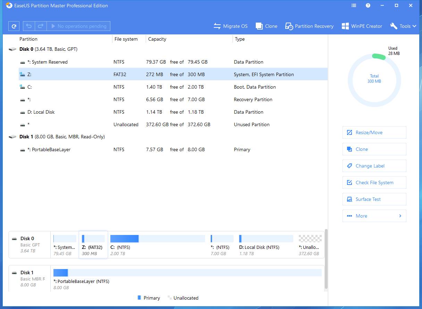Select Unallocated 372.60 GB block in disk map
The width and height of the screenshot is (422, 309).
310,245
